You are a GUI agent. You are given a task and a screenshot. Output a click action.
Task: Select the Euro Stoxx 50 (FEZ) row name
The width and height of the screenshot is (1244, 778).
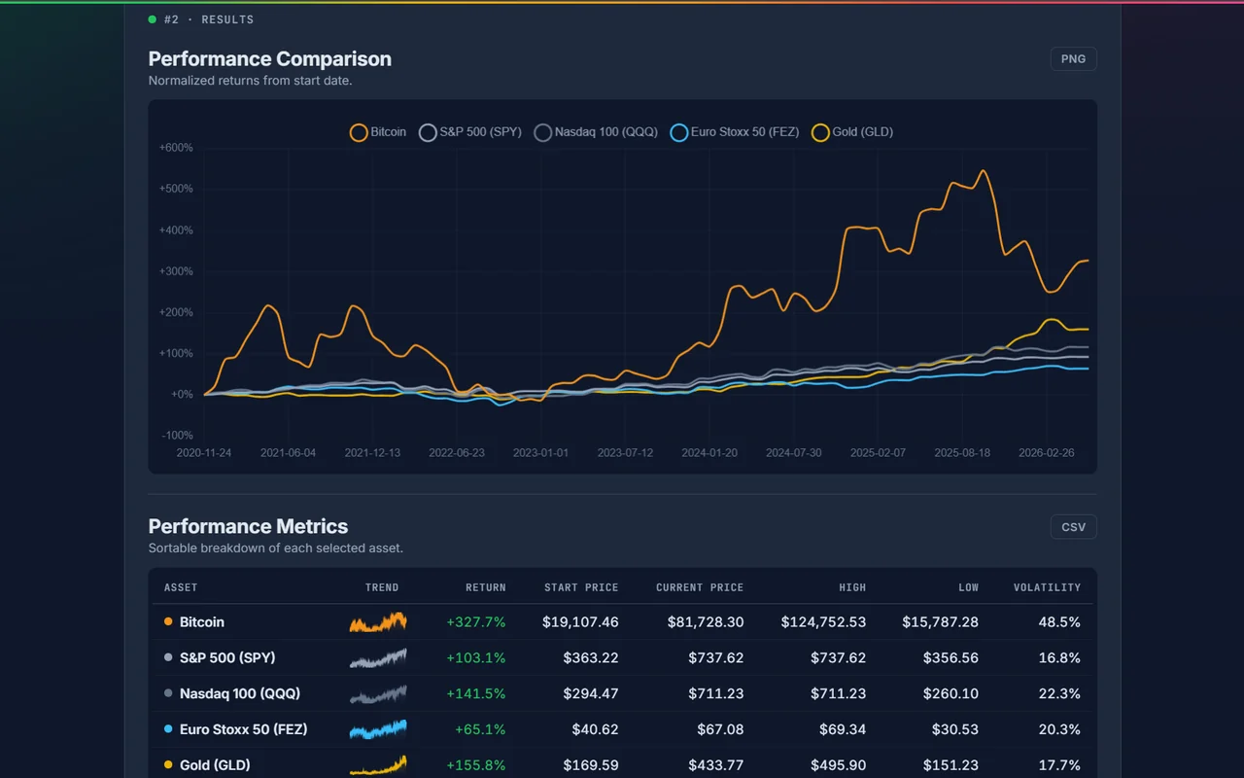pyautogui.click(x=244, y=729)
